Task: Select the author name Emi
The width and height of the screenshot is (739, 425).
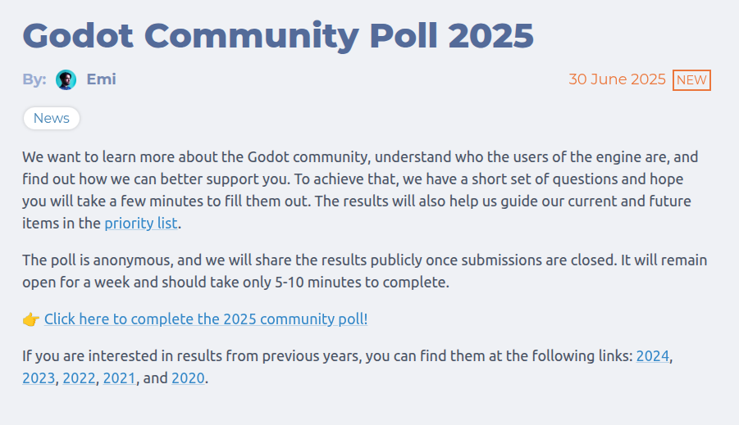Action: pos(101,79)
